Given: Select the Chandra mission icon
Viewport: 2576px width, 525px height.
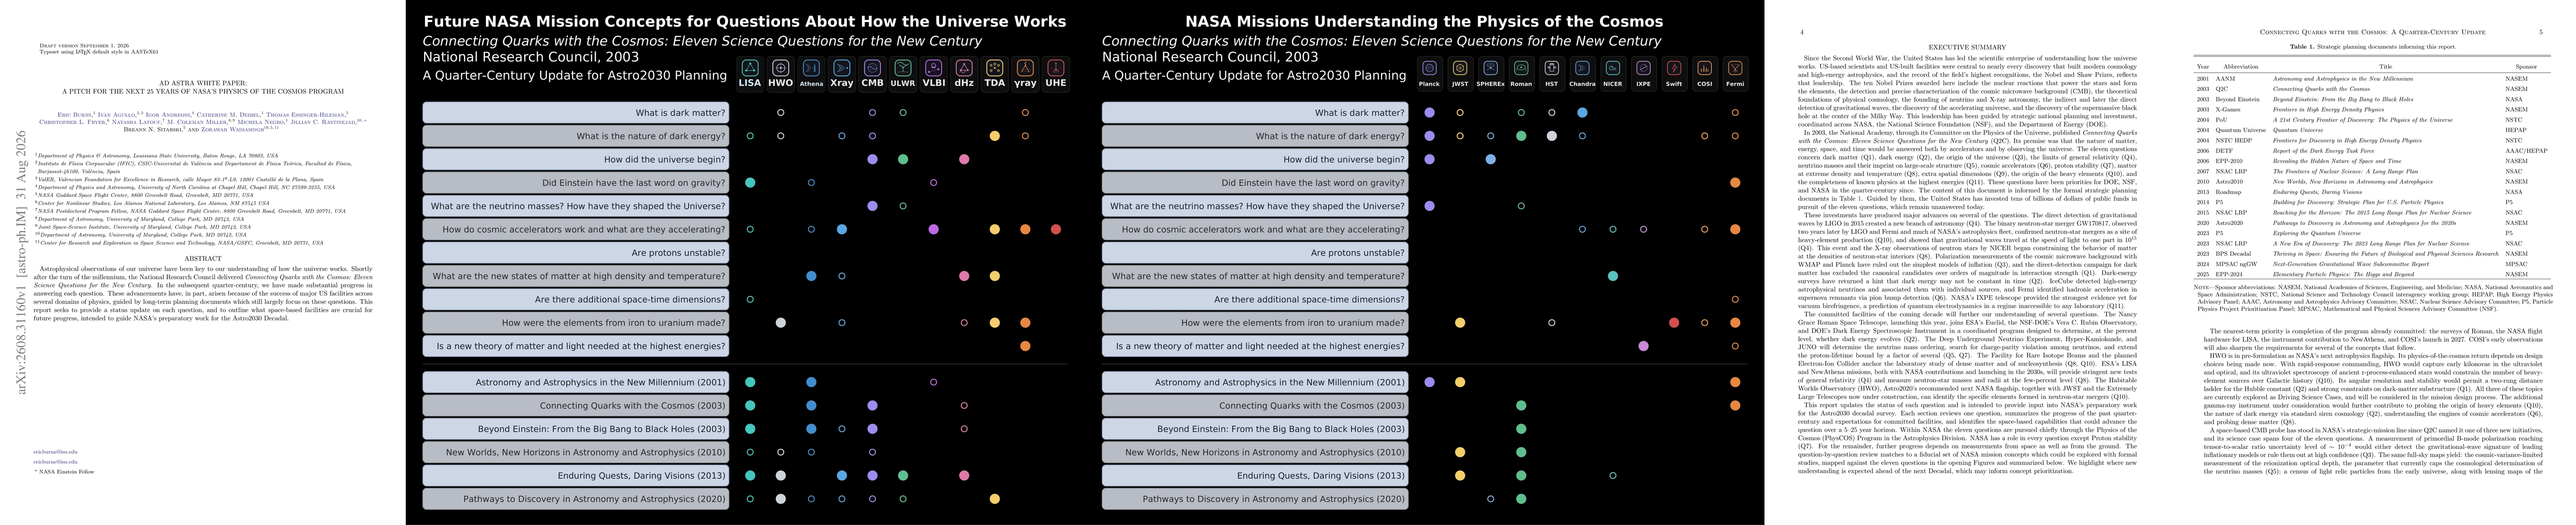Looking at the screenshot, I should tap(1582, 68).
